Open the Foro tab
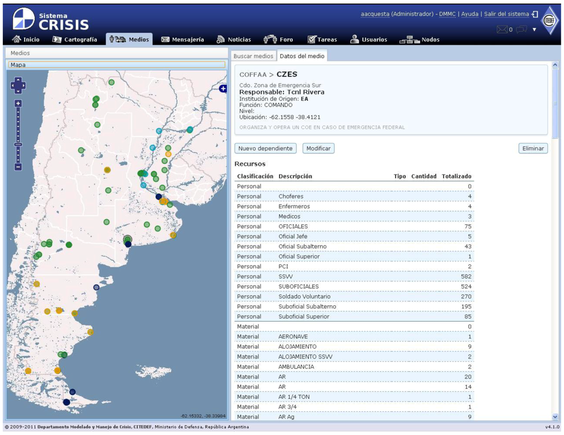This screenshot has width=564, height=435. click(x=278, y=40)
